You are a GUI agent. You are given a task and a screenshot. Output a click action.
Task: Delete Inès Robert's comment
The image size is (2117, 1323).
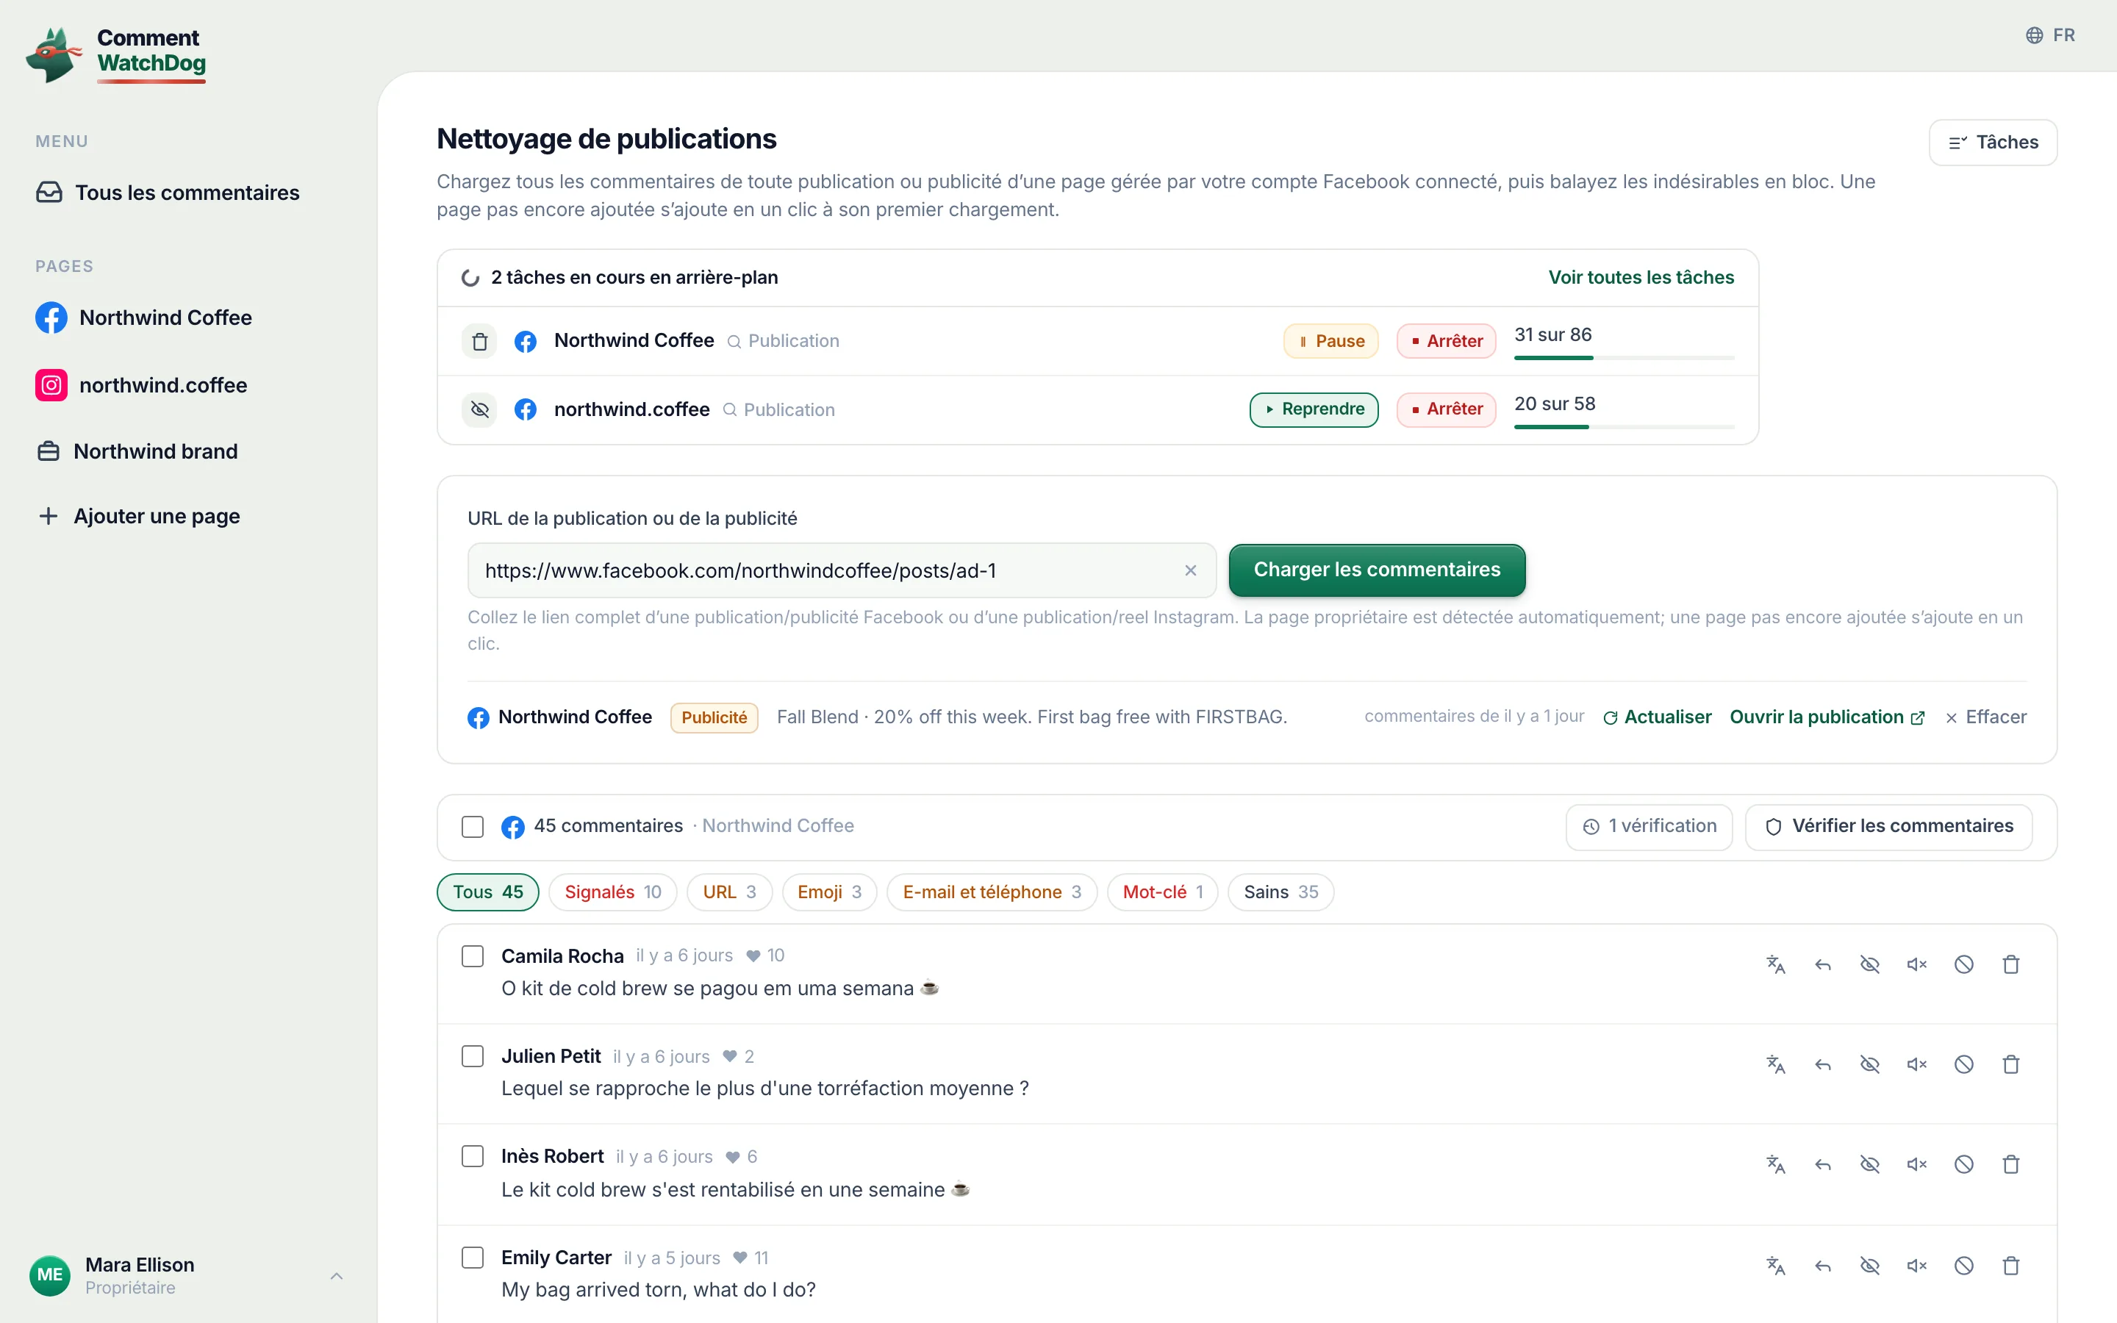pos(2011,1165)
